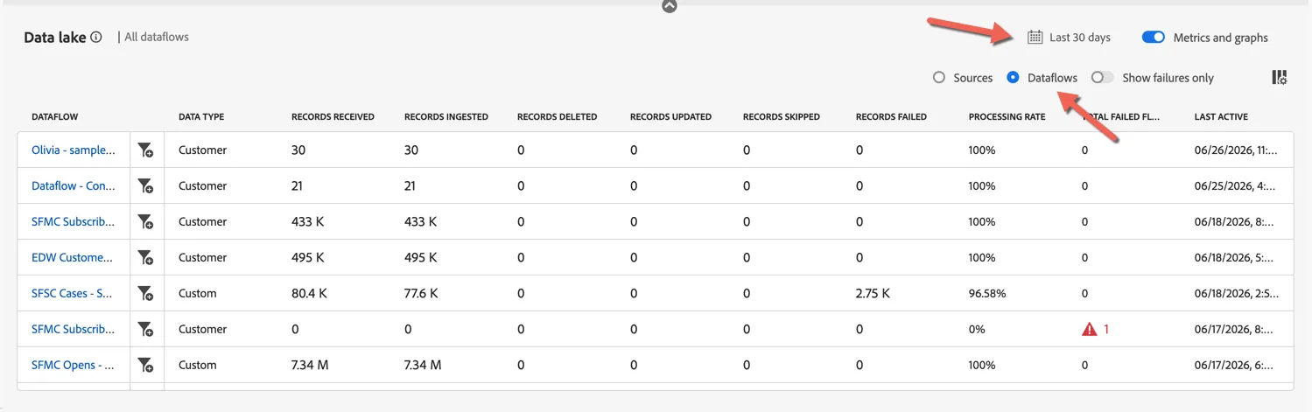
Task: Click filter icon in the 0% processing row
Action: (x=146, y=330)
